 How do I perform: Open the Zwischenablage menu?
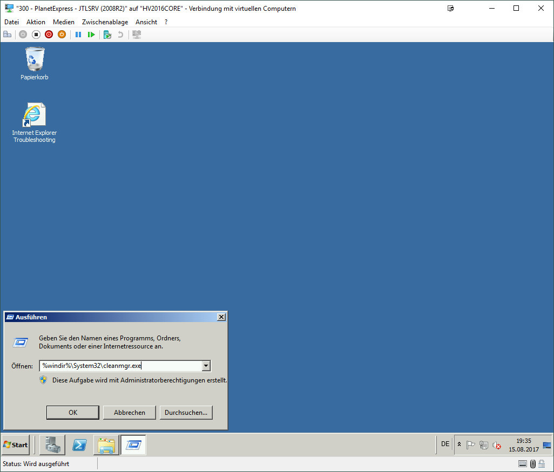point(105,22)
